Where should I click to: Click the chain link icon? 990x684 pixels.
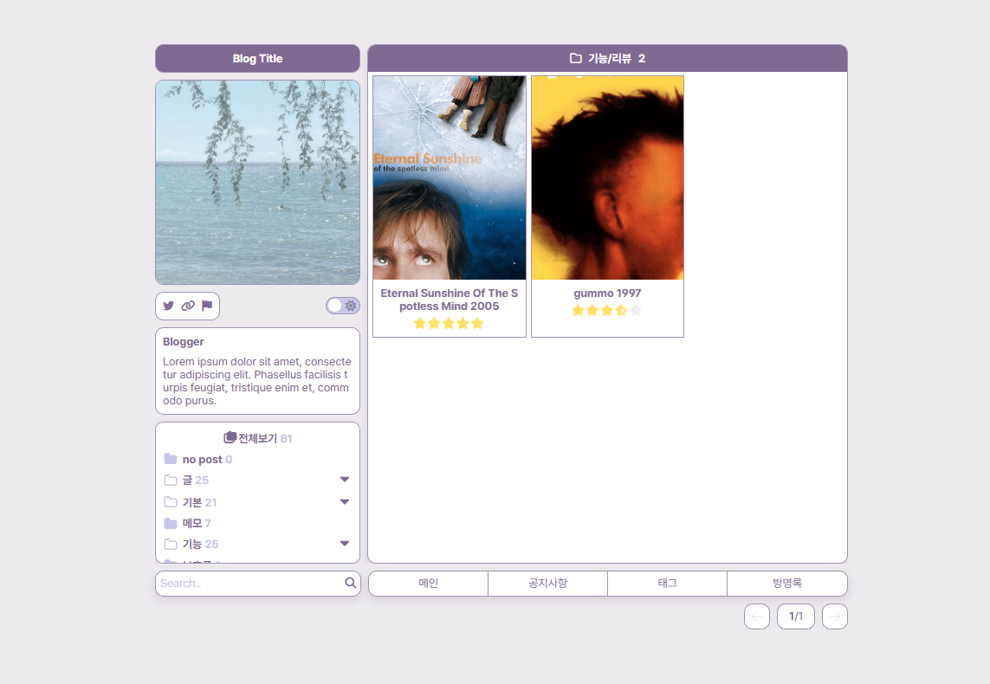188,306
